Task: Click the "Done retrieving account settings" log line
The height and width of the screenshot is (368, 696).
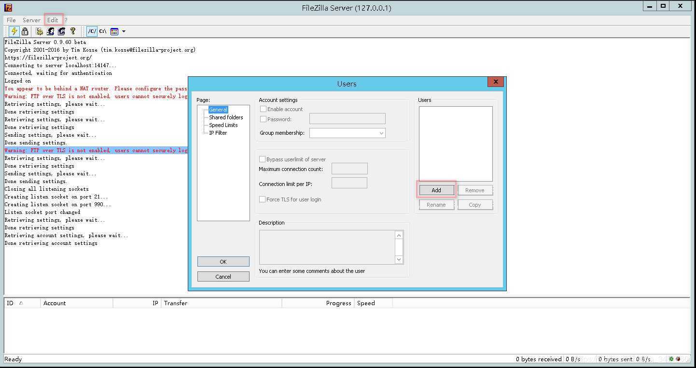Action: 51,243
